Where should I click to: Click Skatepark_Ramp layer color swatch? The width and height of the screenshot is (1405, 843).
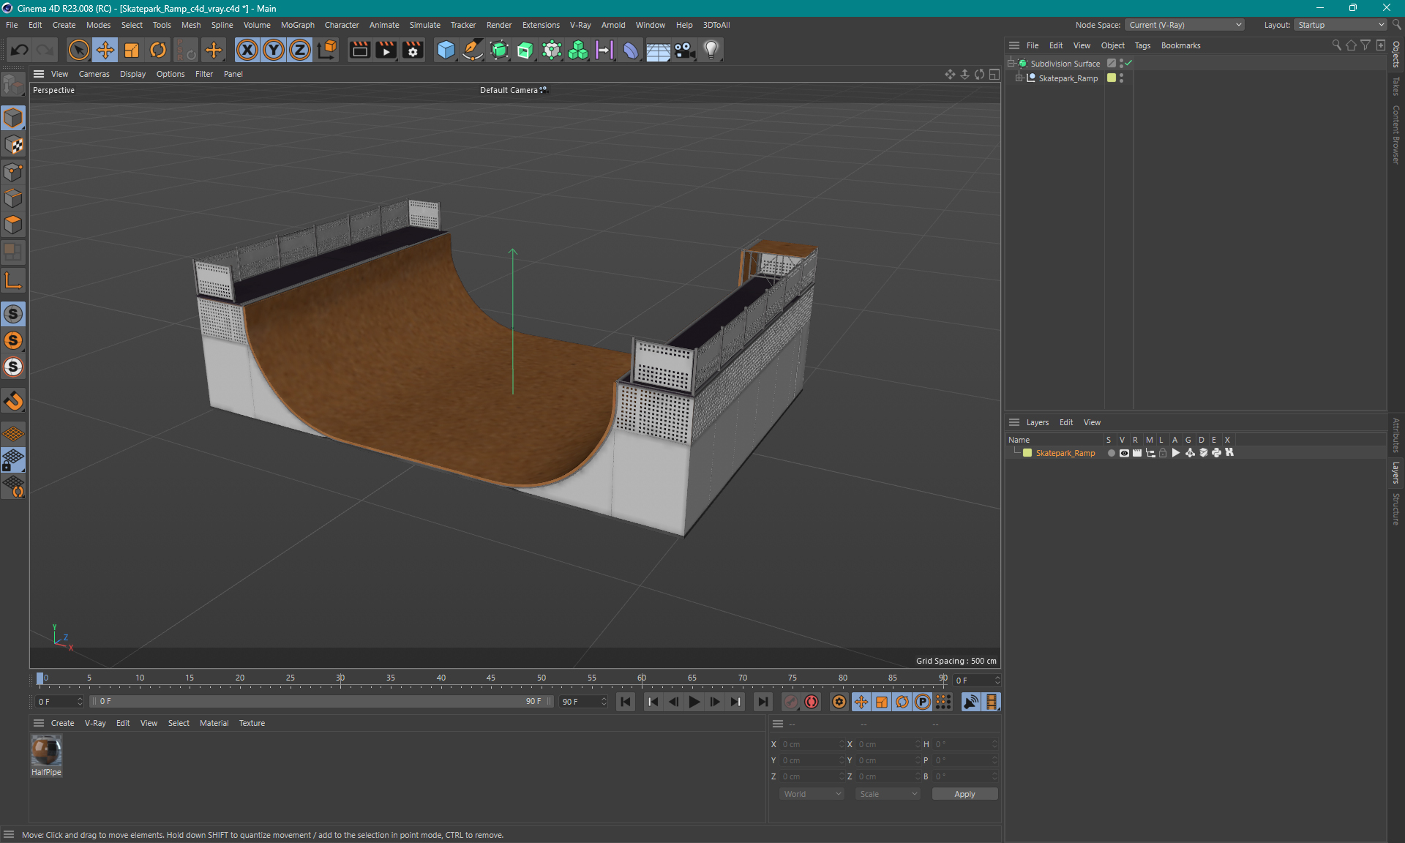click(x=1027, y=453)
